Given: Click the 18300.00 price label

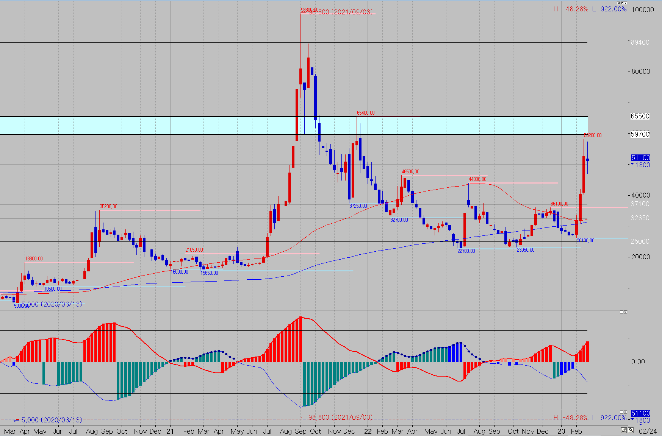Looking at the screenshot, I should (34, 258).
